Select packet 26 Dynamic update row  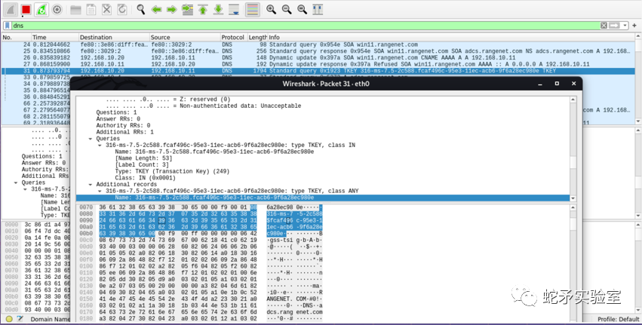point(318,58)
